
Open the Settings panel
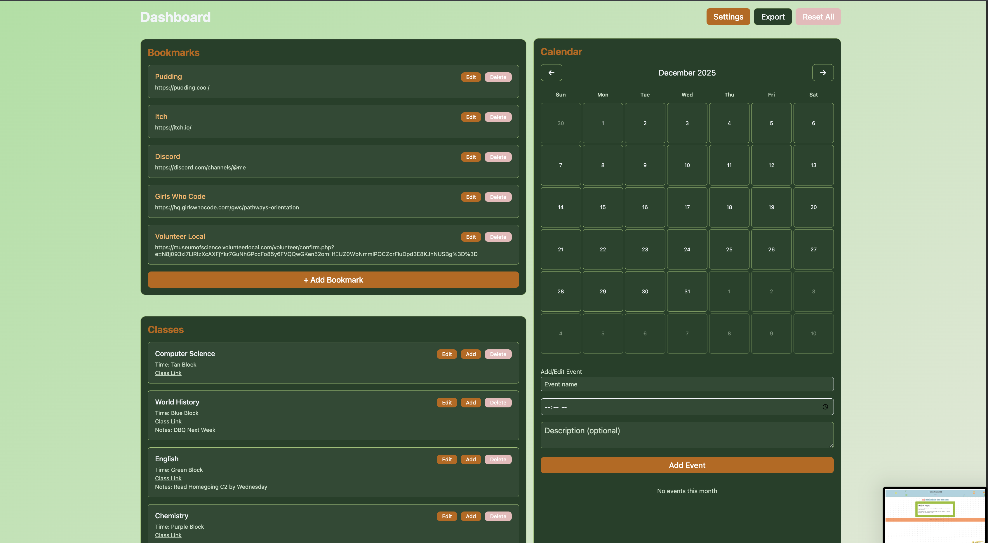(x=728, y=17)
